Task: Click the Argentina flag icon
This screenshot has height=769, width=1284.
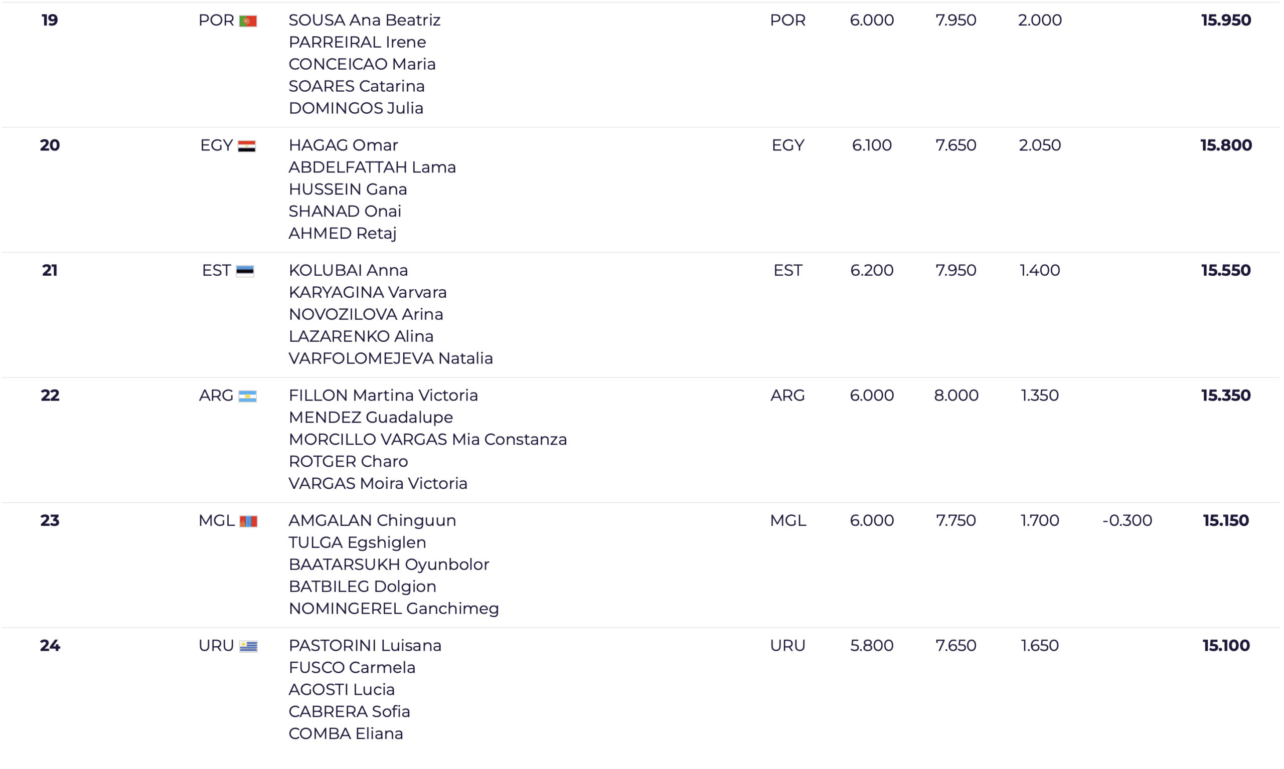Action: (x=247, y=397)
